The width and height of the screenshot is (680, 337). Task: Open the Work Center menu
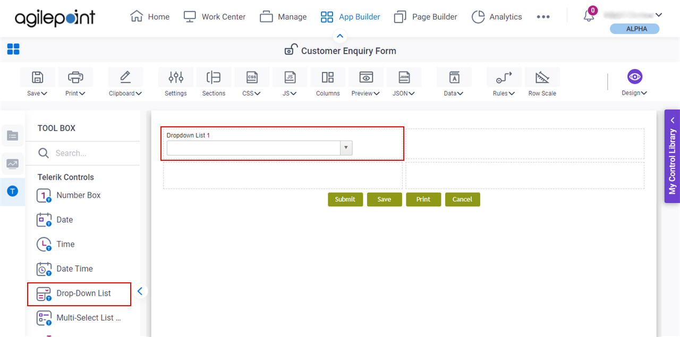[214, 16]
